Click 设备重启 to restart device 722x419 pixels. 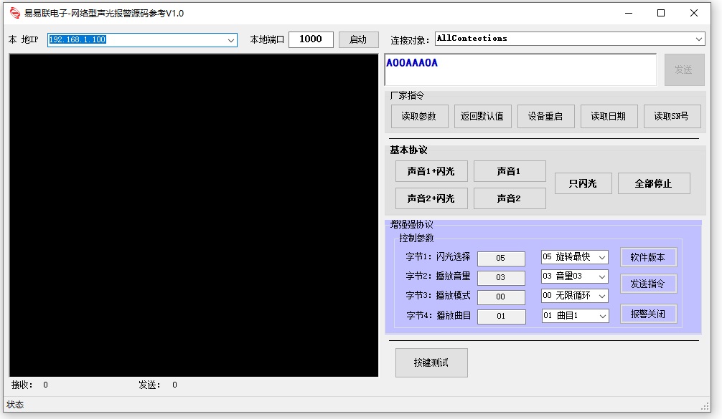coord(545,116)
